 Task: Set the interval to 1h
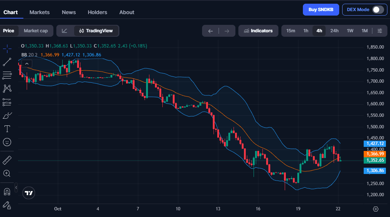pos(306,31)
